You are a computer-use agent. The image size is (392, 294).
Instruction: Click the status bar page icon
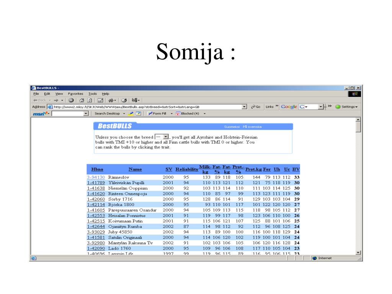pyautogui.click(x=34, y=258)
